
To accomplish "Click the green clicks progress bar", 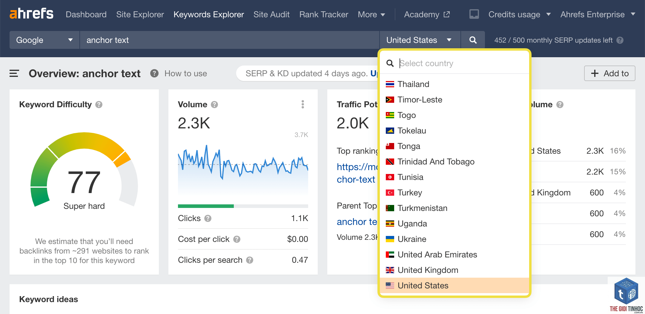I will point(206,206).
